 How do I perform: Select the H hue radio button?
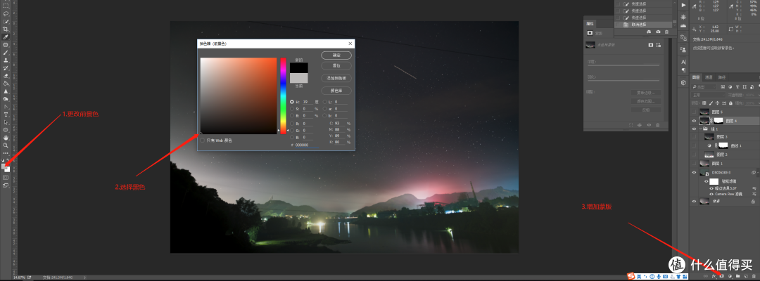point(292,102)
